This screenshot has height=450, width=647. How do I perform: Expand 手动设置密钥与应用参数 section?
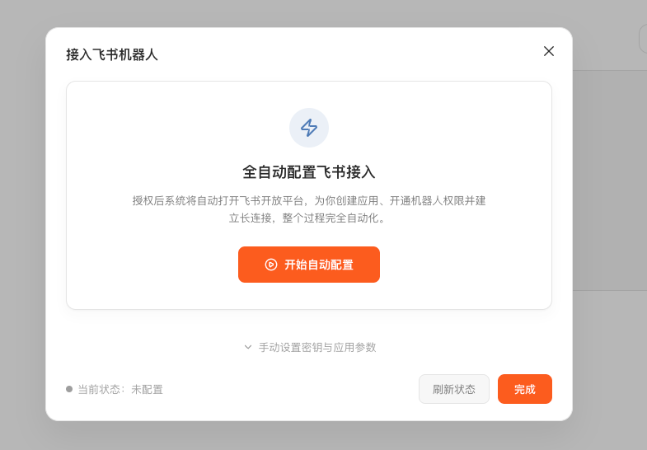316,347
